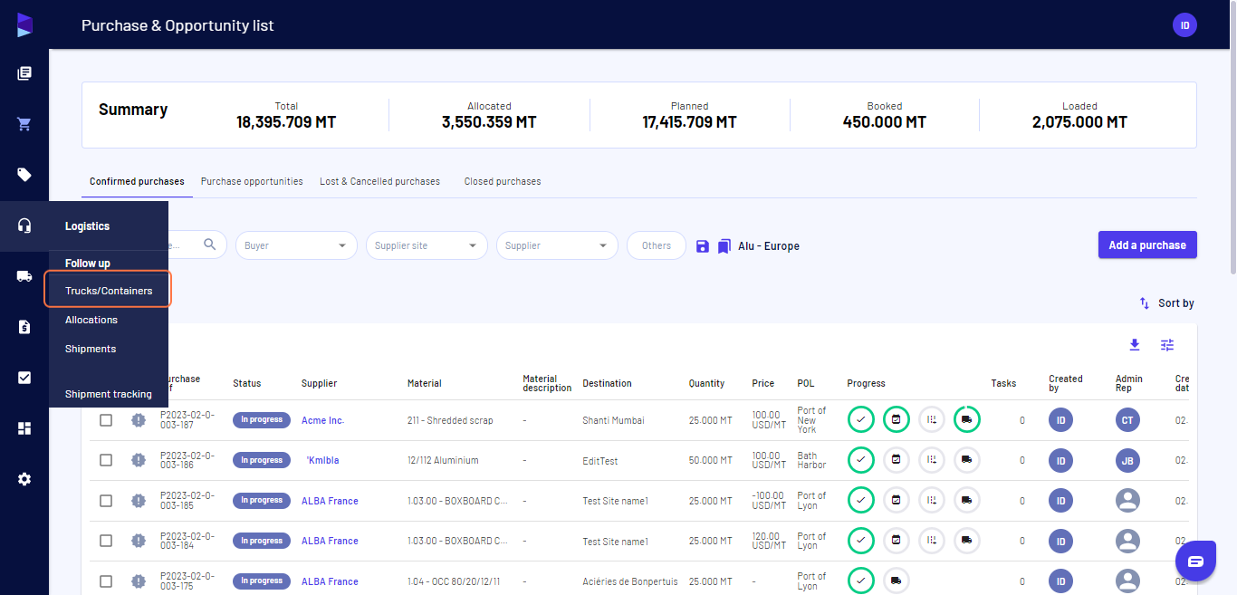The image size is (1237, 595).
Task: Open the shopping cart sidebar section
Action: [x=24, y=124]
